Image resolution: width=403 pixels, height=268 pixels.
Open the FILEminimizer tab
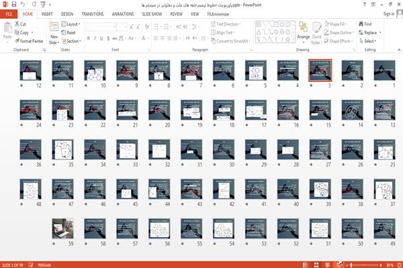coord(218,14)
